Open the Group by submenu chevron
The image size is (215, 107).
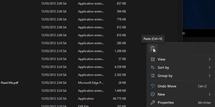click(210, 76)
